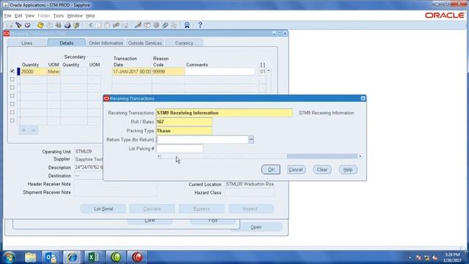The height and width of the screenshot is (264, 469).
Task: Click the Express button
Action: point(202,208)
